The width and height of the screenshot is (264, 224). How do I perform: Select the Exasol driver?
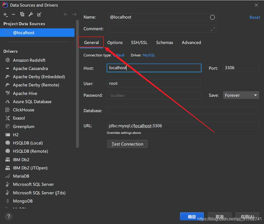click(19, 118)
